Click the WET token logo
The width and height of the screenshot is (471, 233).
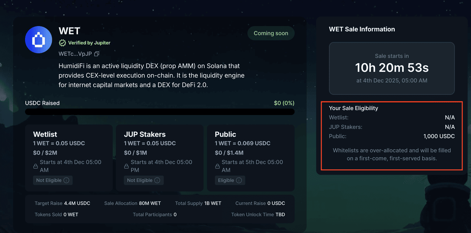(39, 40)
